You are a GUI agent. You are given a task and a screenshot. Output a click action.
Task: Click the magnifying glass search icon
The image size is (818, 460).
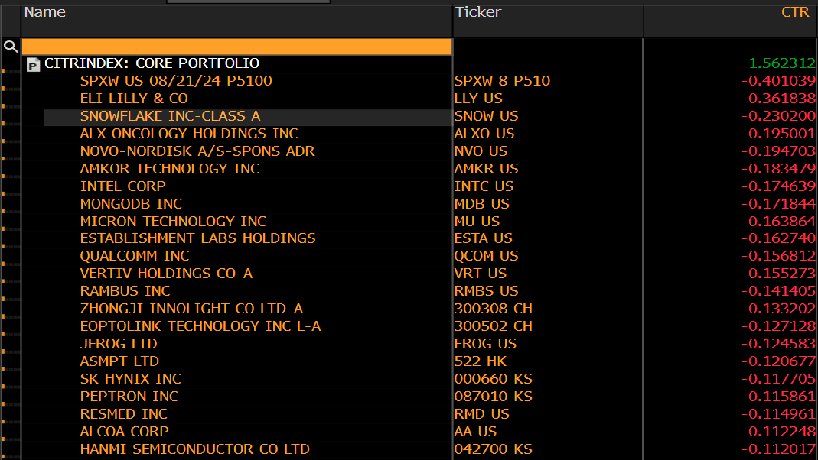[11, 47]
